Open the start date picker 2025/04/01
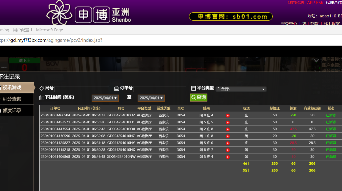Screen dimensions: 342x191 (105, 98)
